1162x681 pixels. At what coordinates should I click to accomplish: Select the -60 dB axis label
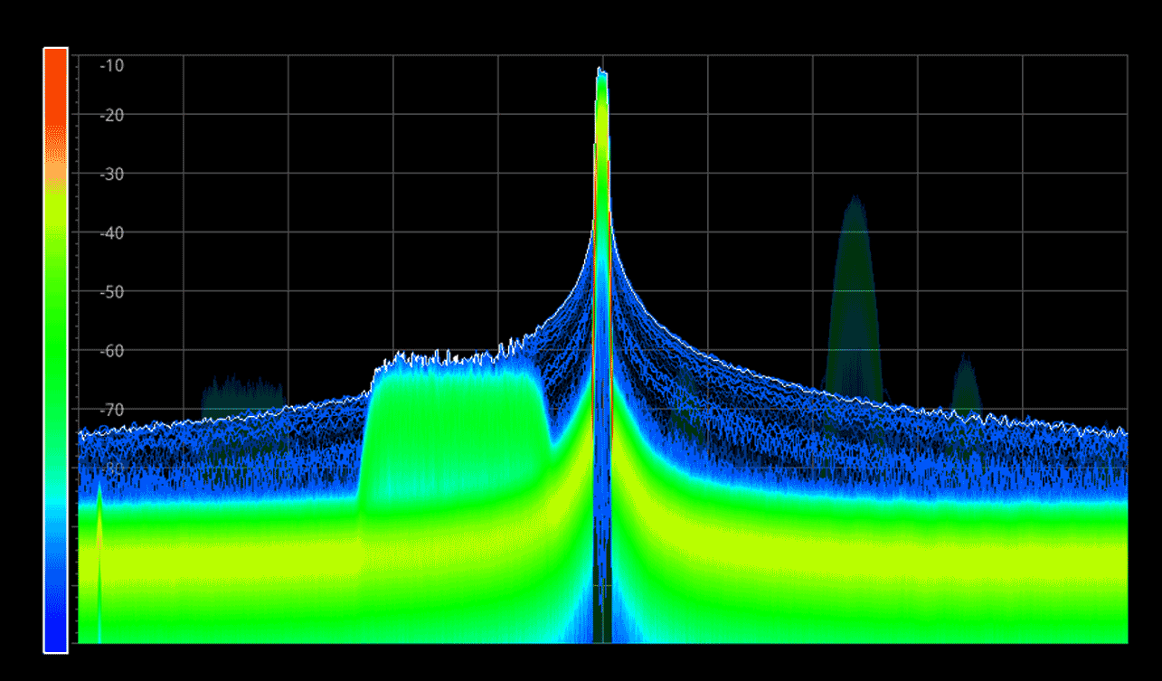pos(111,350)
